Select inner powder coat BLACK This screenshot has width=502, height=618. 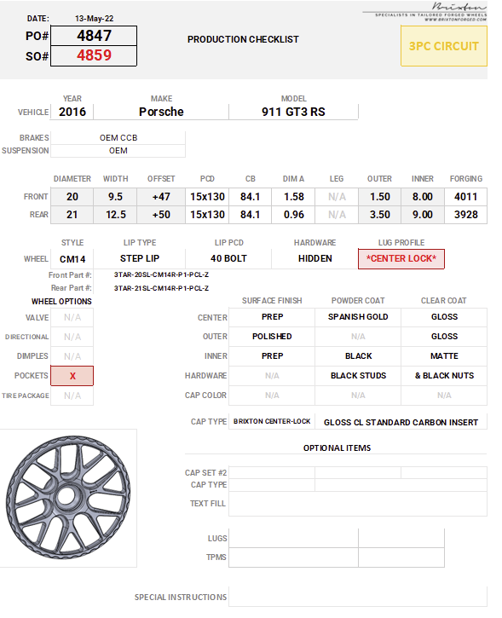click(x=358, y=356)
